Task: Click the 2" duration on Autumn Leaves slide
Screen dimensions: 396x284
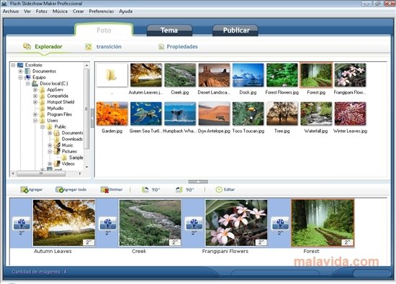Action: pos(89,242)
